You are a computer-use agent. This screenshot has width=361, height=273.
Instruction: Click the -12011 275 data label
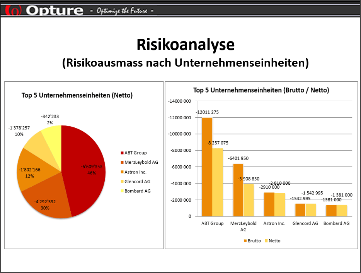point(207,112)
